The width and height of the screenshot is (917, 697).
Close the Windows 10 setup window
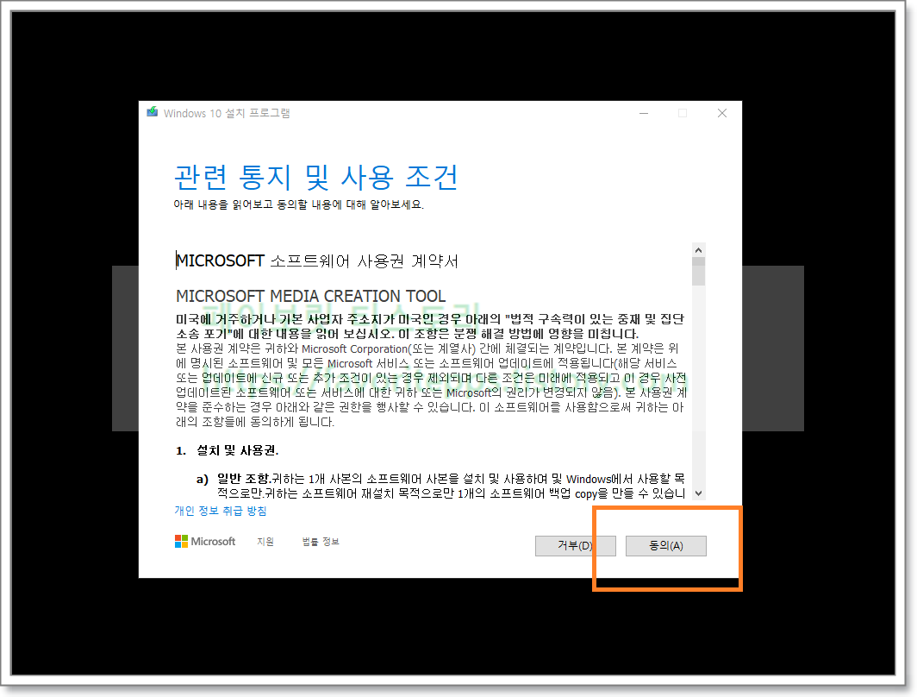click(722, 113)
